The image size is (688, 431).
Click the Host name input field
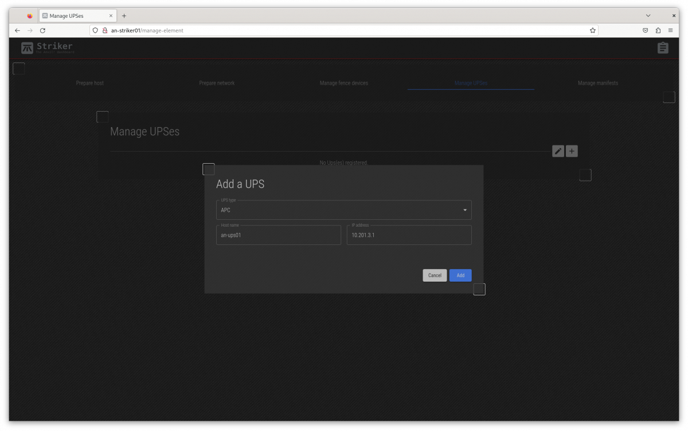278,235
